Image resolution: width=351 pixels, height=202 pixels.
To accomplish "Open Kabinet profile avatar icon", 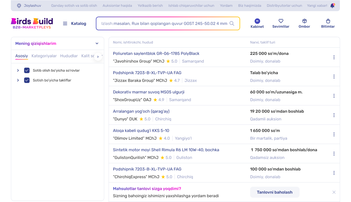I will pos(257,21).
